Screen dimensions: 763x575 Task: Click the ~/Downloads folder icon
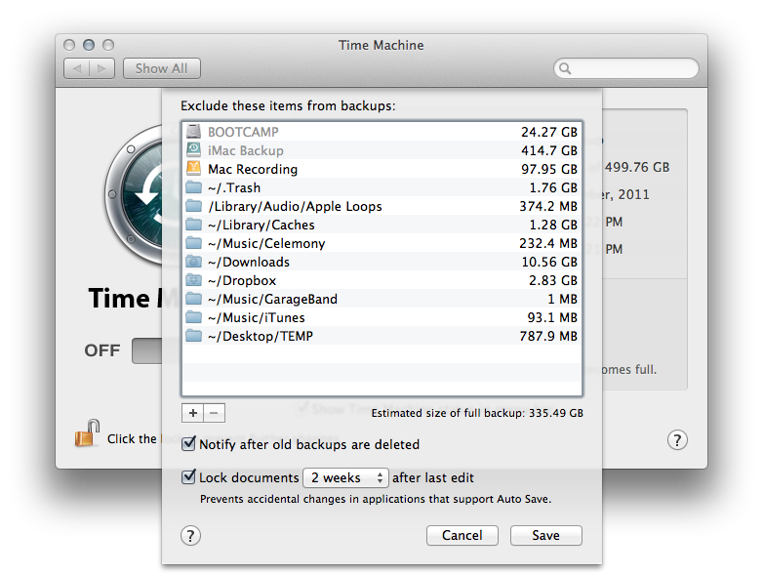pyautogui.click(x=193, y=262)
